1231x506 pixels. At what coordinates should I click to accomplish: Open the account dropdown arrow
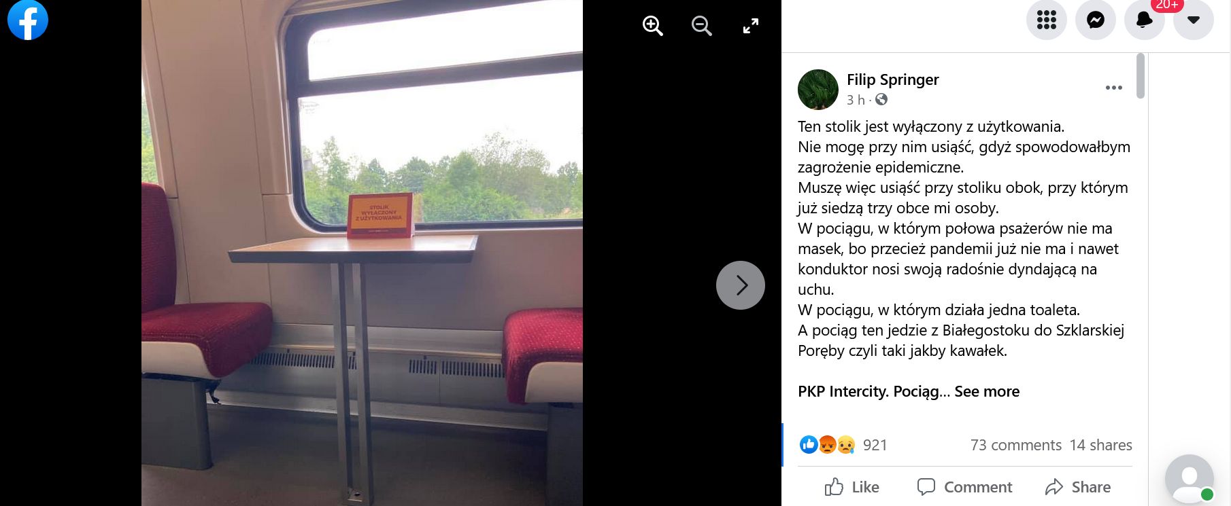tap(1194, 20)
